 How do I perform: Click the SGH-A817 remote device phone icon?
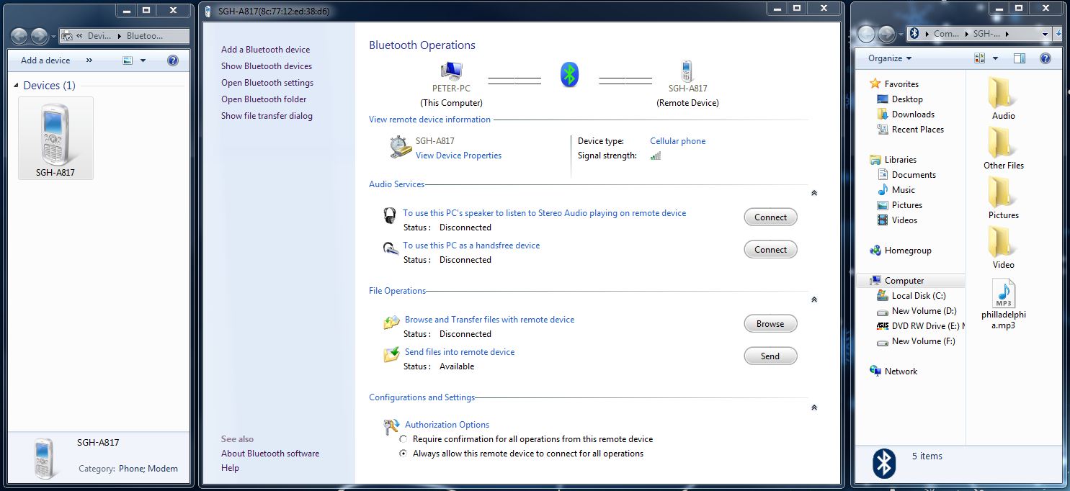687,71
